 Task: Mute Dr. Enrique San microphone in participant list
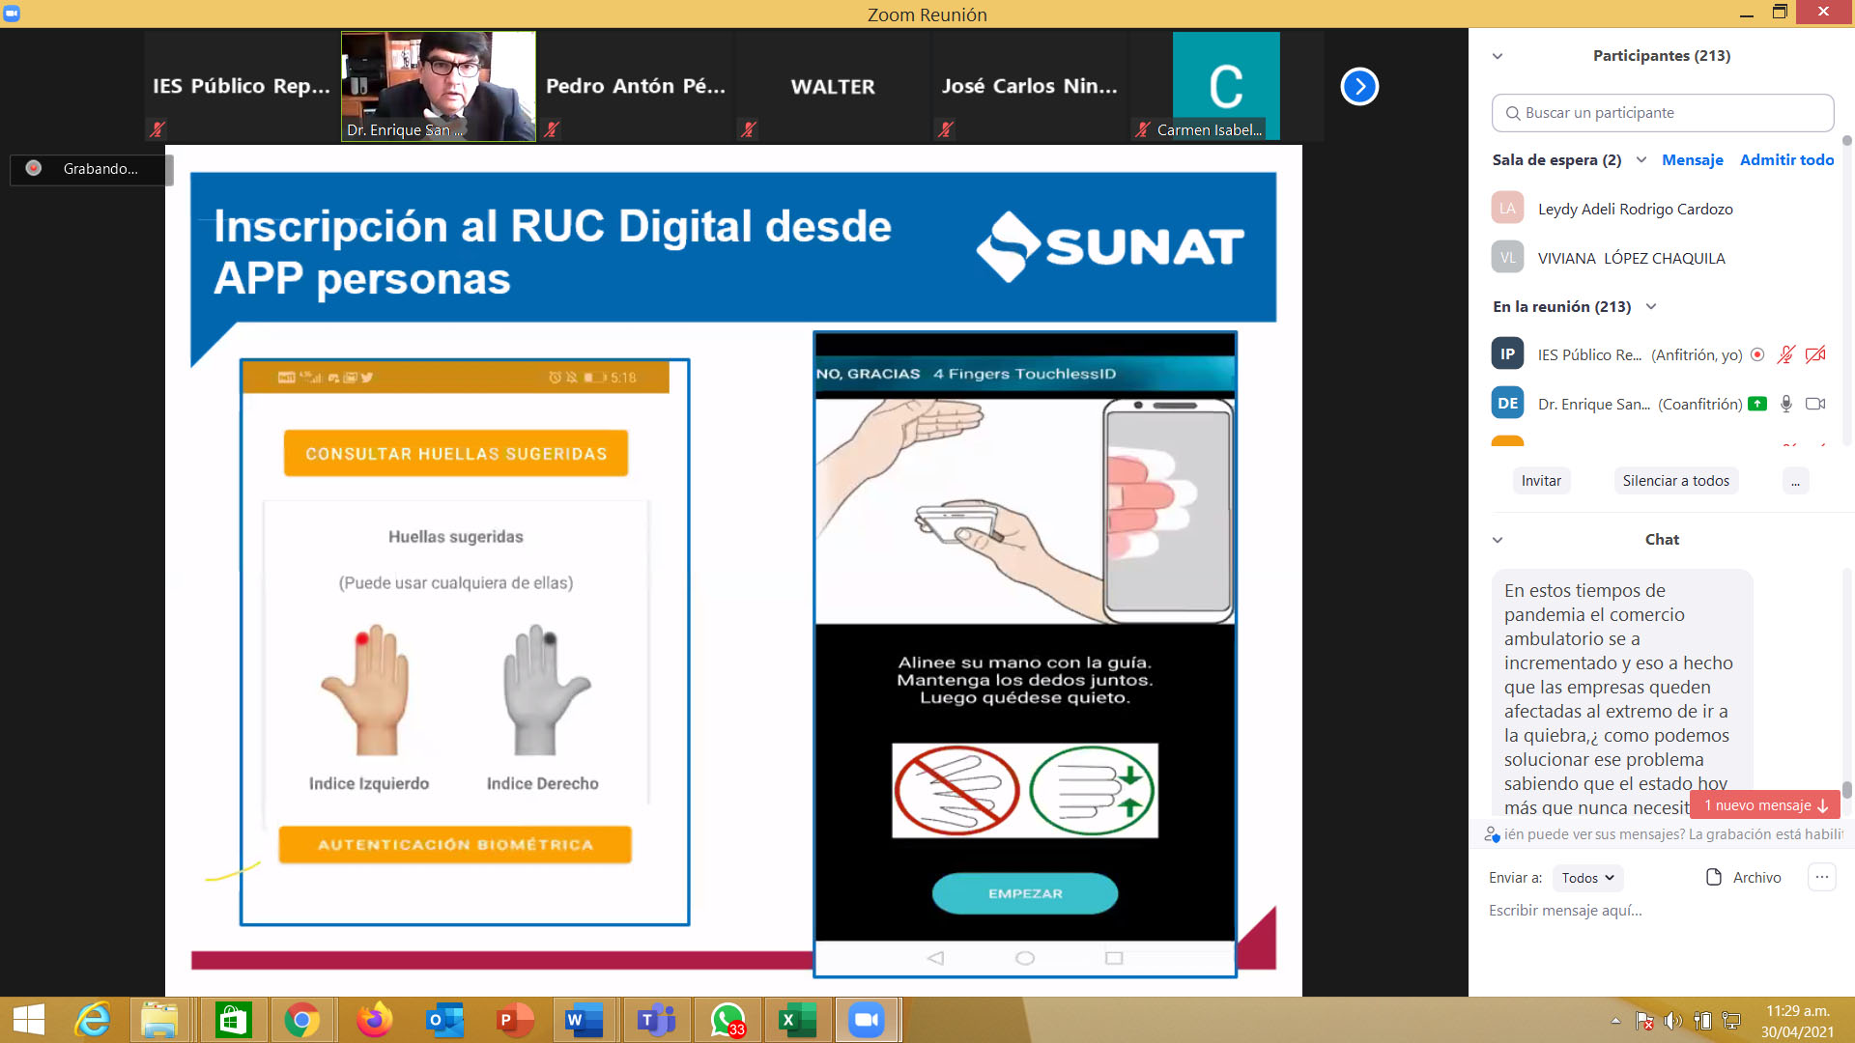(x=1786, y=404)
